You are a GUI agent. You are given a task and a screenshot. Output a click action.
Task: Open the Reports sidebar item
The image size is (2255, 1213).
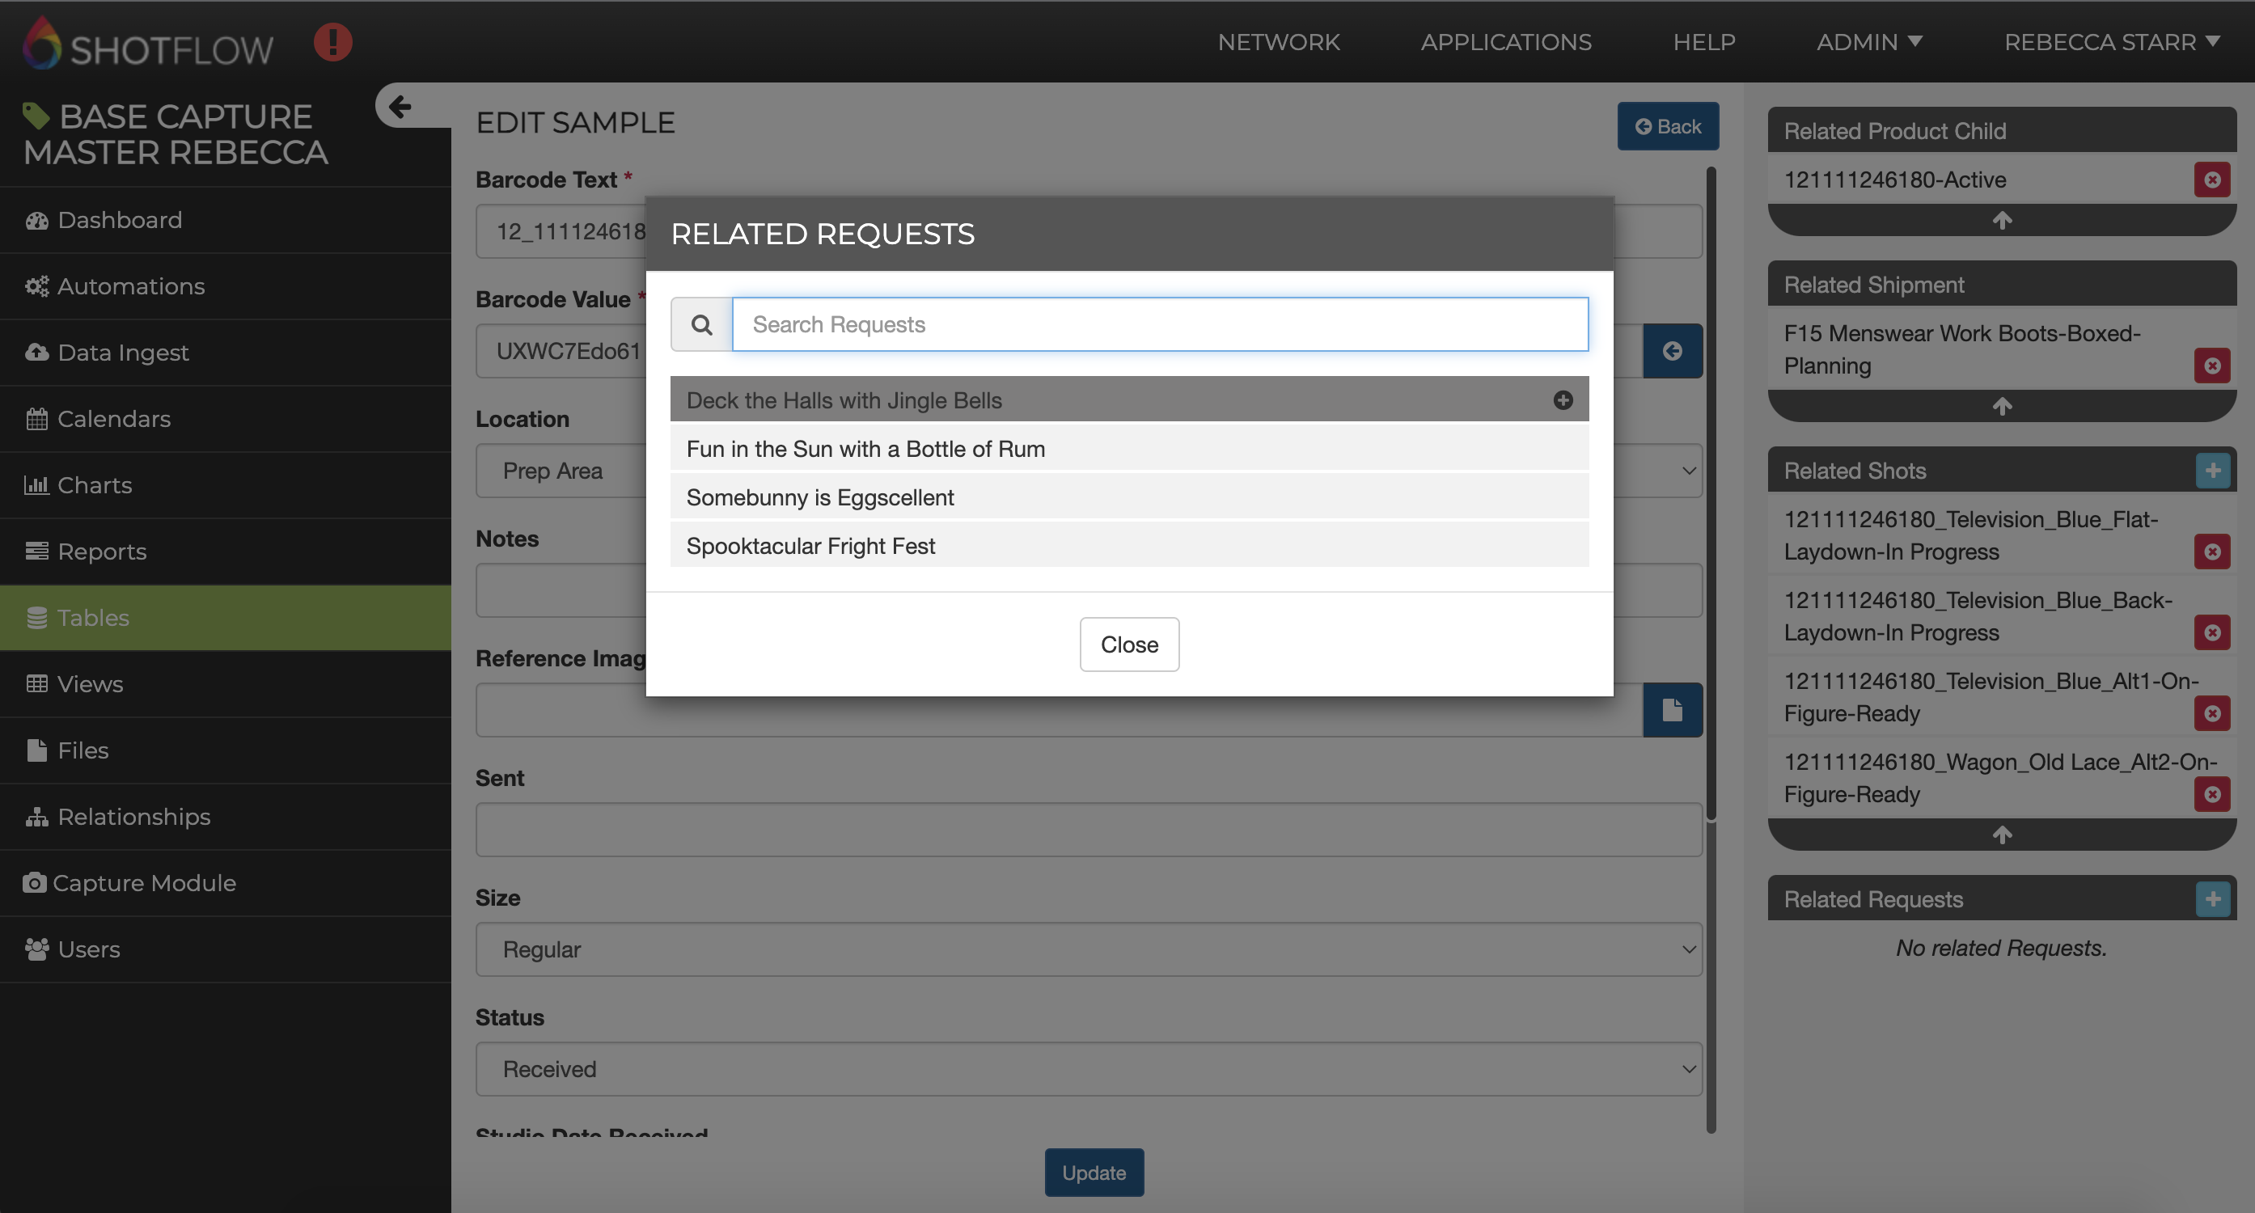[102, 552]
